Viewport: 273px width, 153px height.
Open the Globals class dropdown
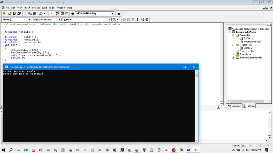(x=29, y=20)
